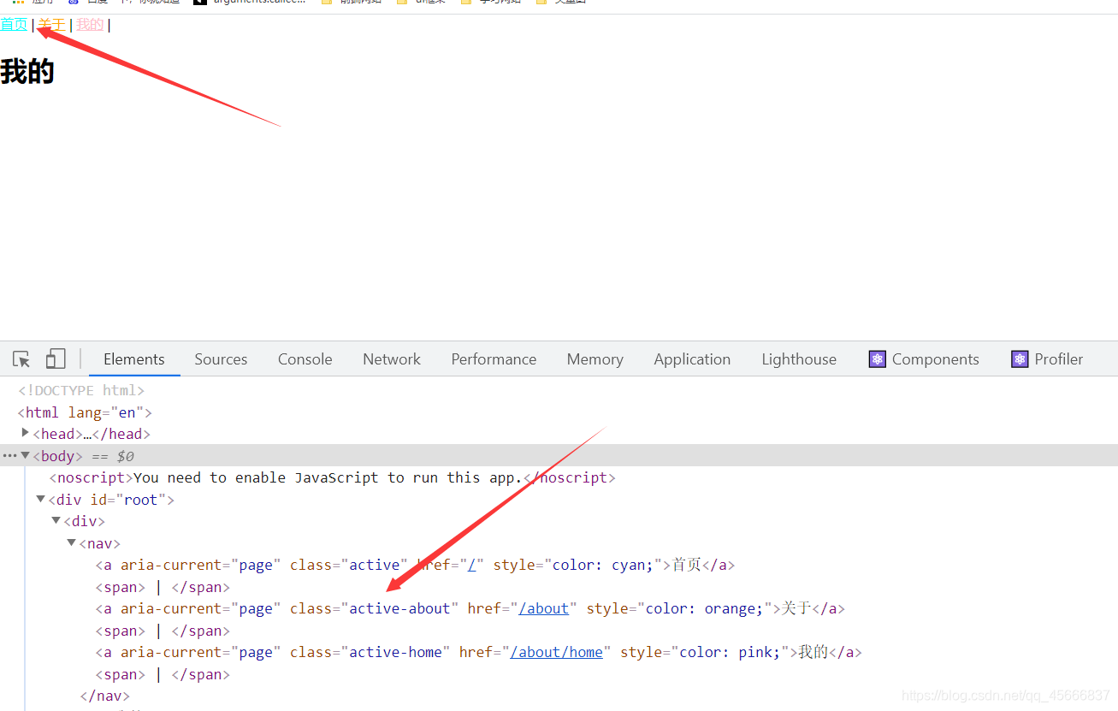Select the <!DOCTYPE html> line
Image resolution: width=1118 pixels, height=711 pixels.
click(81, 390)
